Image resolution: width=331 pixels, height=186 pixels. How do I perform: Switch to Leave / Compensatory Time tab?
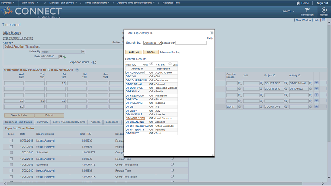pos(69,122)
